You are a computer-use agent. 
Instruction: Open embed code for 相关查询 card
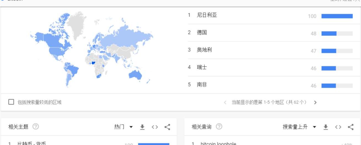(x=338, y=127)
